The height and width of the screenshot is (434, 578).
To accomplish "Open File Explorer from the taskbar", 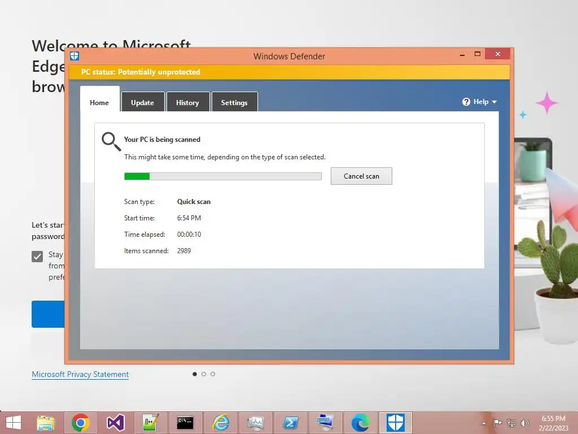I will pos(46,423).
